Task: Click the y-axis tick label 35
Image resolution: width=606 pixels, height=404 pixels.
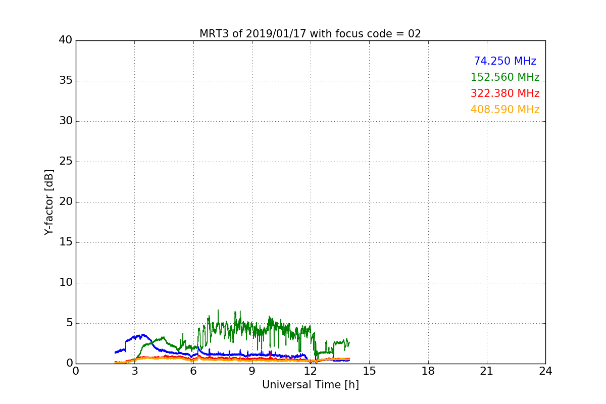Action: 66,81
